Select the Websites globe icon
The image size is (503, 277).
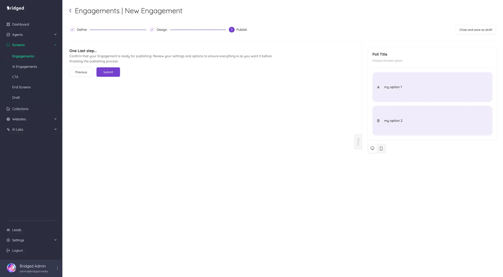point(8,119)
